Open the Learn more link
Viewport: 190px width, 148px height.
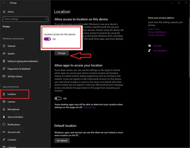pos(154,29)
